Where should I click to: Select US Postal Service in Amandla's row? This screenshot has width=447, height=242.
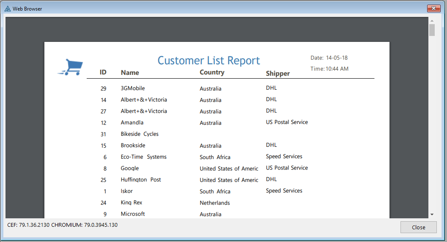tap(287, 122)
